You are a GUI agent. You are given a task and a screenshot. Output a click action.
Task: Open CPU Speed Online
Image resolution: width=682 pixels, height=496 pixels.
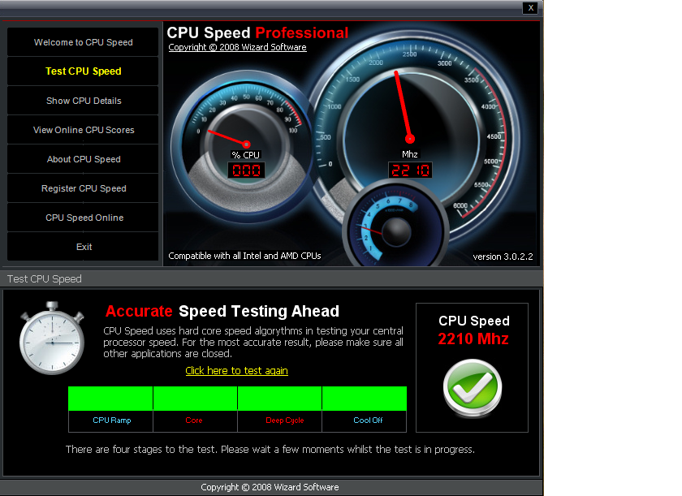click(83, 218)
